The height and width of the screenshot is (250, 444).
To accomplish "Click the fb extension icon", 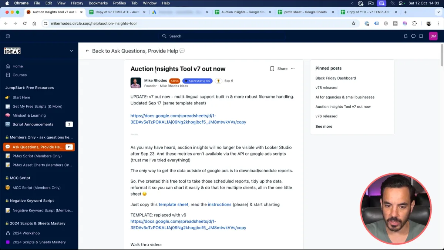I will [x=395, y=23].
